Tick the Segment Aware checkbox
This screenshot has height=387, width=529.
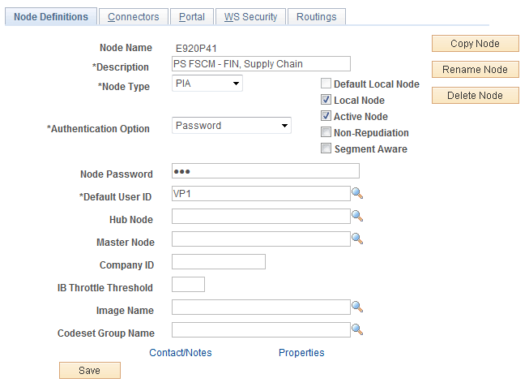326,148
